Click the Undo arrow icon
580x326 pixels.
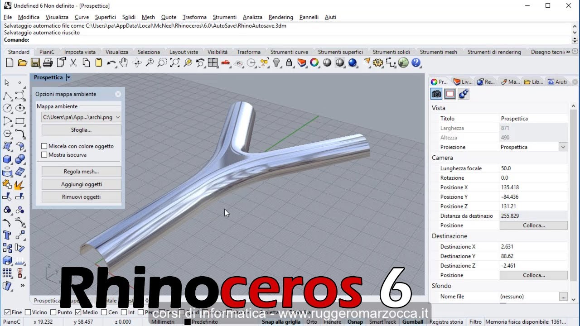(x=111, y=63)
